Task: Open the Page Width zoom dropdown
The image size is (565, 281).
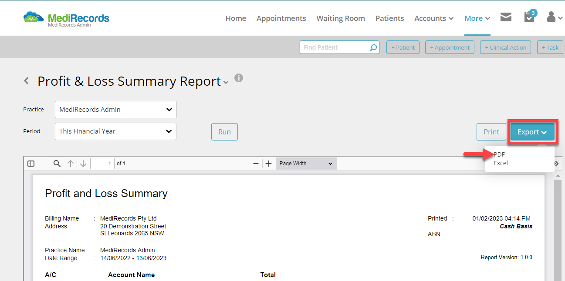Action: 306,164
